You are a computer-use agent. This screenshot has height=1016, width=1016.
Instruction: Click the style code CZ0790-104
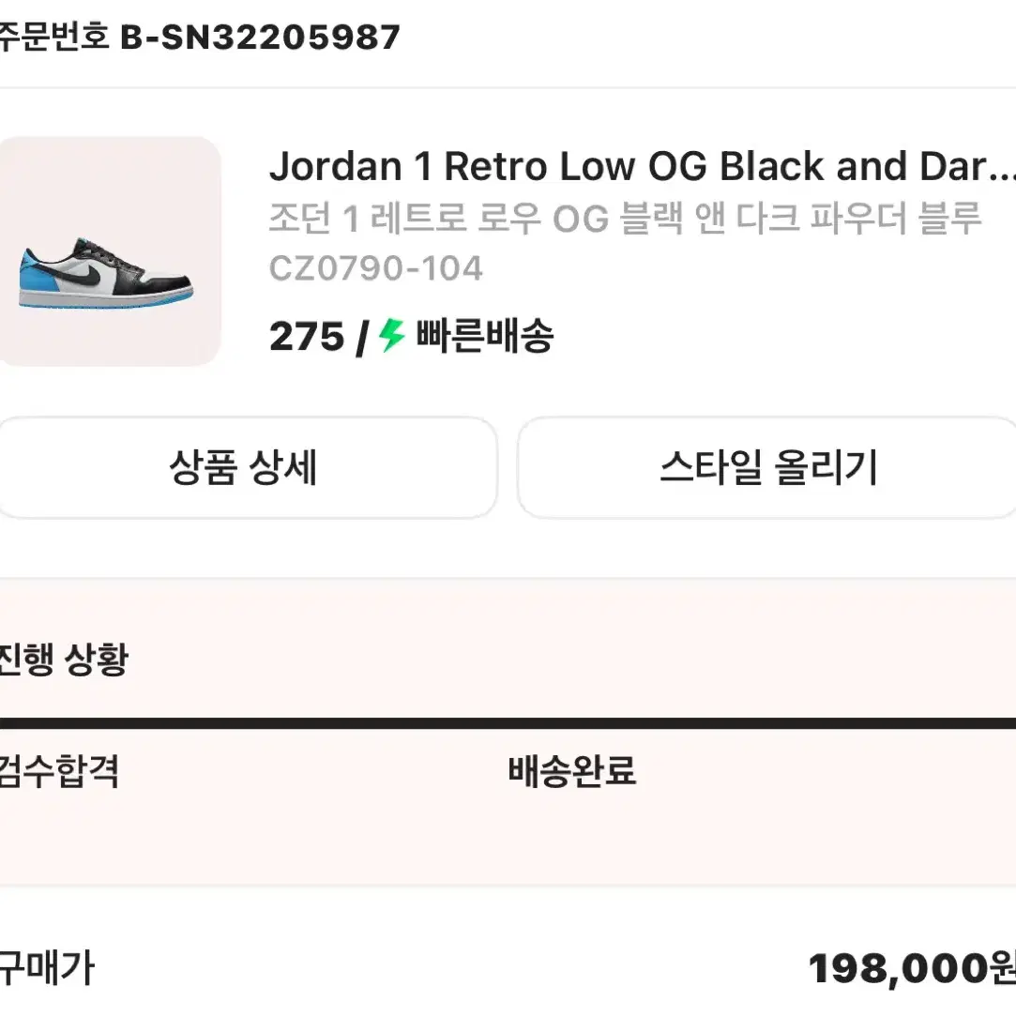(x=375, y=268)
